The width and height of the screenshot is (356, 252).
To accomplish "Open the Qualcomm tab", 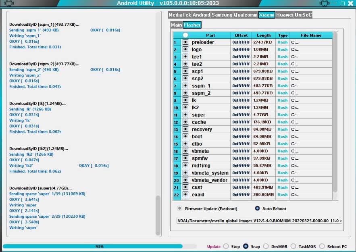I will (x=246, y=15).
